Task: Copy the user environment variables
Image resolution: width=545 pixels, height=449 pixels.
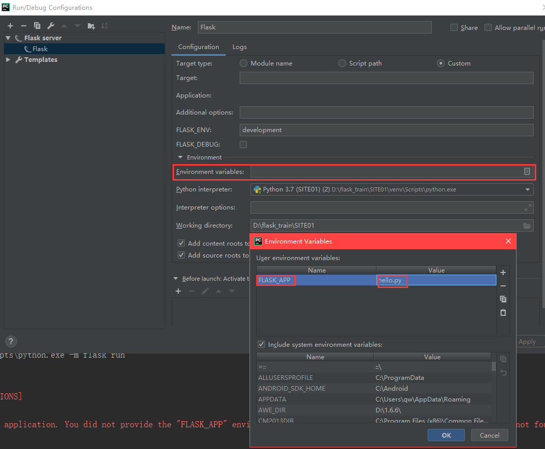Action: tap(503, 299)
